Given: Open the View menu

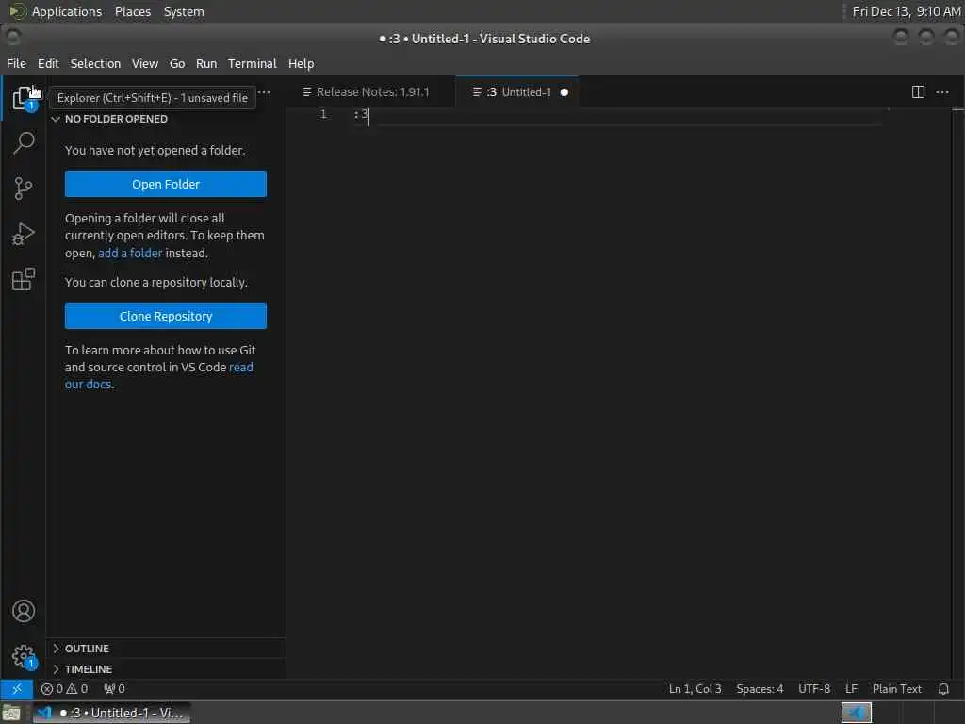Looking at the screenshot, I should (144, 63).
